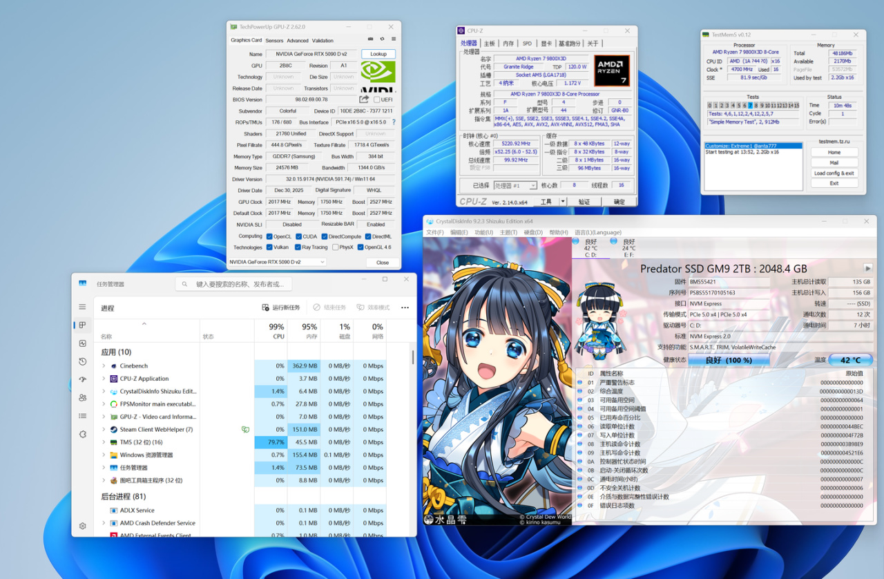884x579 pixels.
Task: Switch to the Sensors tab in GPU-Z
Action: (x=274, y=41)
